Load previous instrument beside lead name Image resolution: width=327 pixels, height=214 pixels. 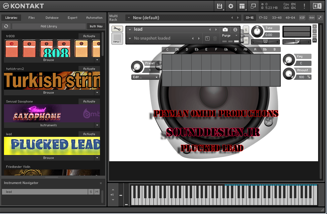210,30
